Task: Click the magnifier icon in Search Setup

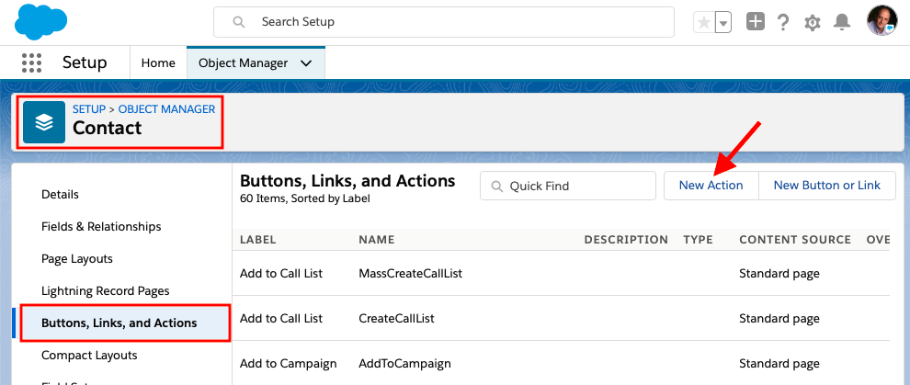Action: click(x=238, y=22)
